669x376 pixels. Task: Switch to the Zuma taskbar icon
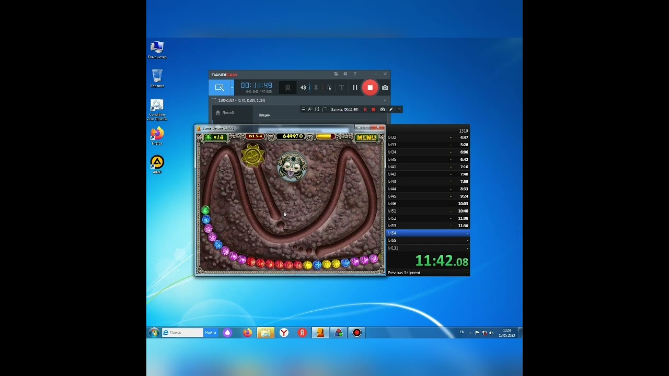click(x=320, y=333)
